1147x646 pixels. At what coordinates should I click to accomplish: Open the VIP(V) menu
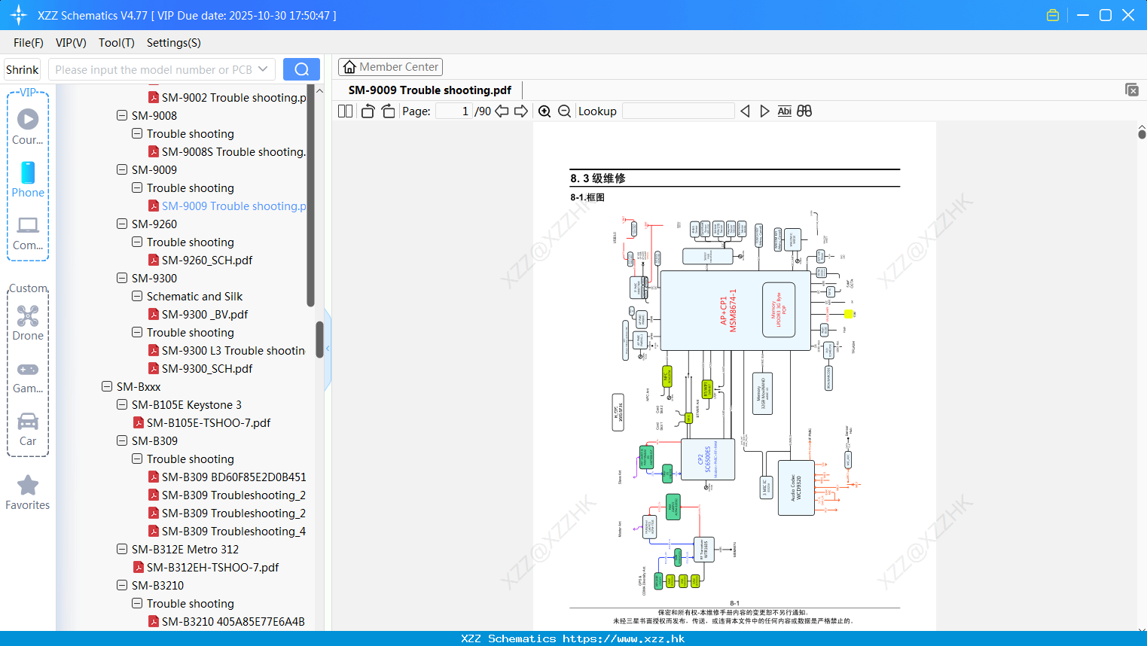[x=71, y=43]
